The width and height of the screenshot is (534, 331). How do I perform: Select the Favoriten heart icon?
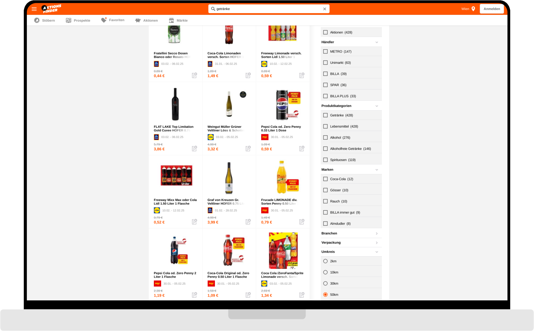tap(104, 20)
